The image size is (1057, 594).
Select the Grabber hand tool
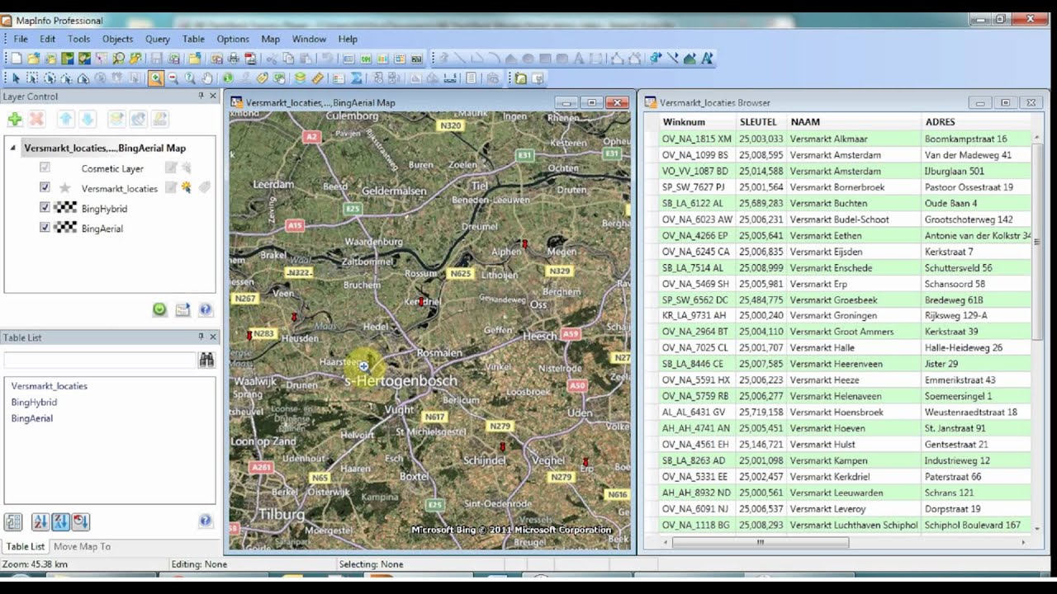click(x=206, y=78)
